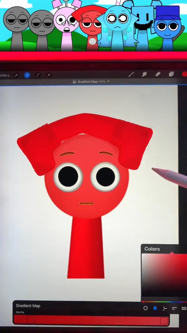Tap the active red color circle
Viewport: 187px width, 333px height.
pyautogui.click(x=184, y=74)
